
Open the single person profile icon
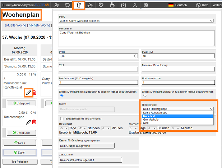[x=135, y=5]
